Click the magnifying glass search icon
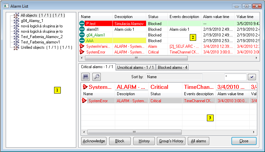Screen dimensions: 265x152 96,77
